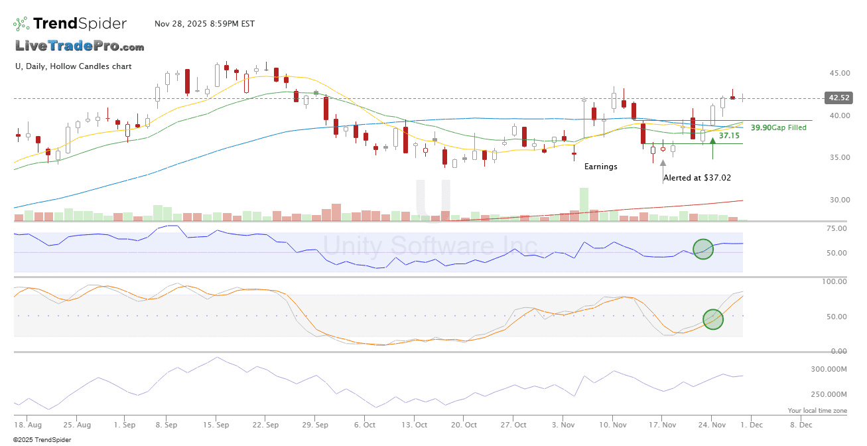Viewport: 867px width, 446px height.
Task: Click the Nov 28, 2025 timestamp
Action: (204, 24)
